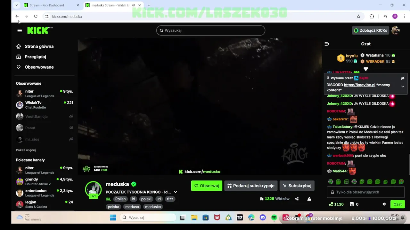Expand the stream title chevron
This screenshot has height=230, width=410.
pyautogui.click(x=176, y=192)
